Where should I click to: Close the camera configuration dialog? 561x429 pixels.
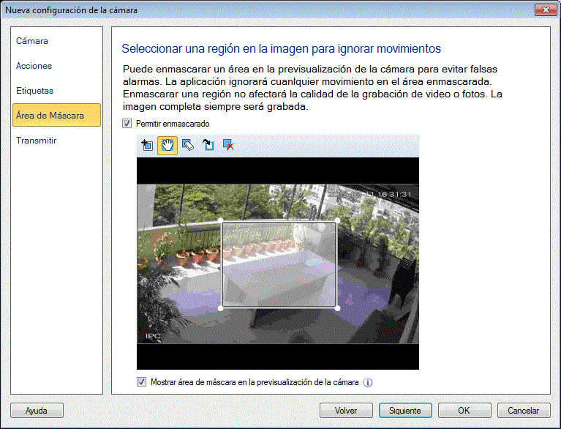click(543, 10)
